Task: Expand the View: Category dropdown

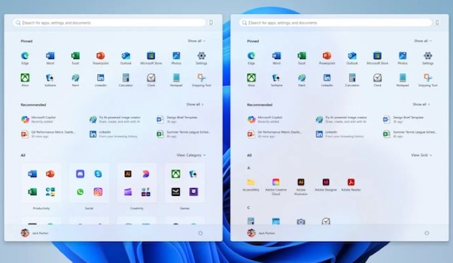Action: coord(190,155)
